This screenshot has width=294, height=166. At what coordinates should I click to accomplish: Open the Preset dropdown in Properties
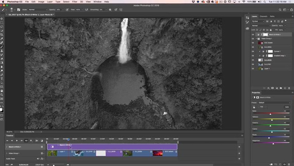click(274, 103)
